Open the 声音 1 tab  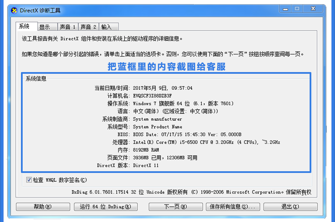(x=68, y=27)
